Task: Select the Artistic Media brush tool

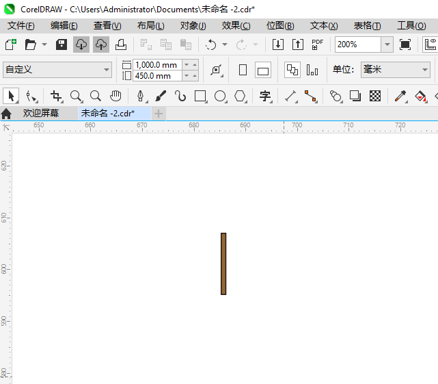Action: (x=161, y=97)
